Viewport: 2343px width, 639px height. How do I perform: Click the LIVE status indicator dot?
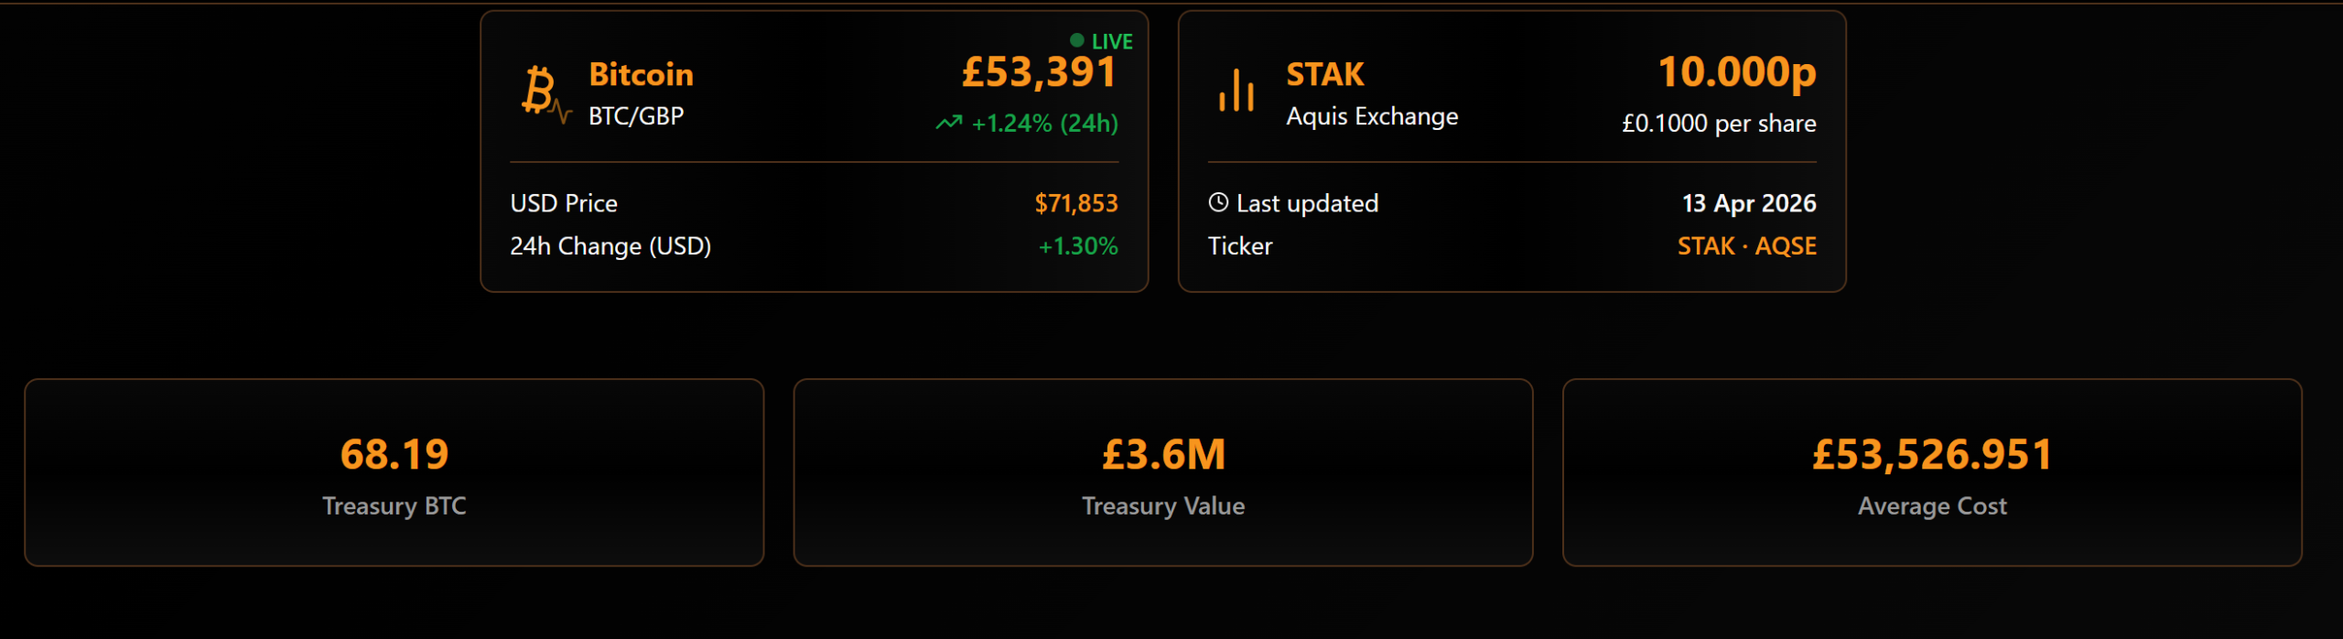[x=1076, y=40]
